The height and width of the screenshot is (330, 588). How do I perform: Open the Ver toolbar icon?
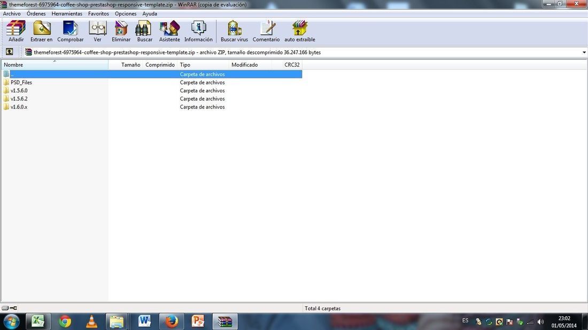pos(97,32)
